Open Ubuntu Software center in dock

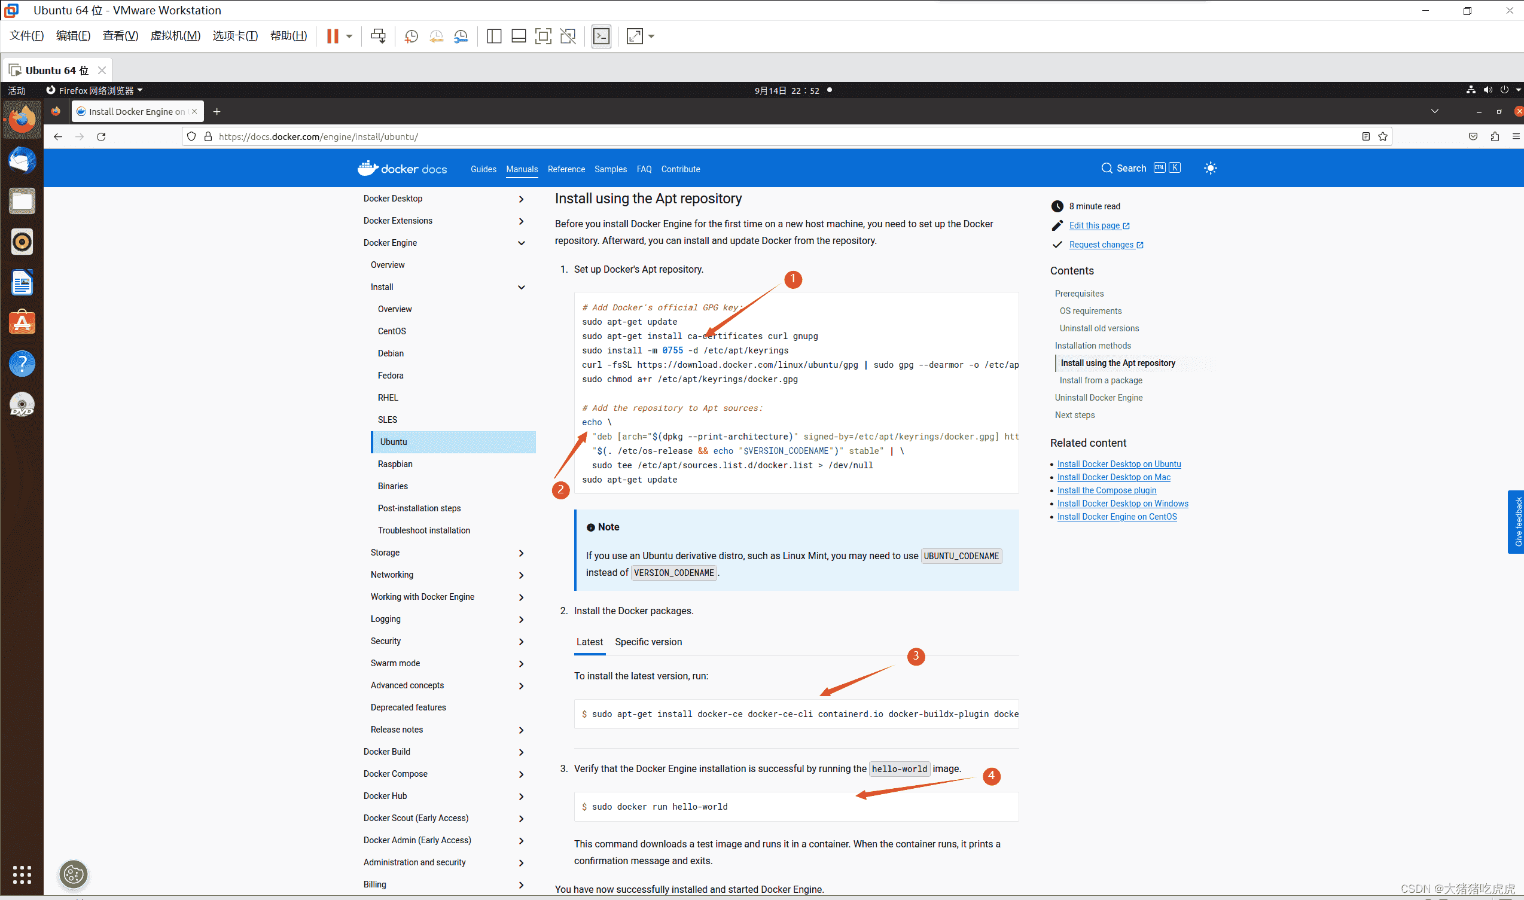pos(23,323)
